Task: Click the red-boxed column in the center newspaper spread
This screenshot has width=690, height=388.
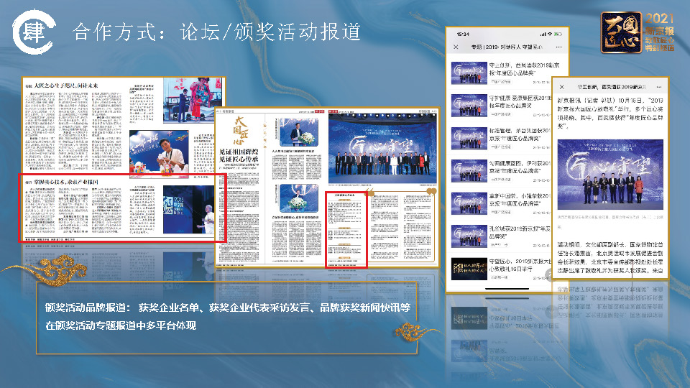Action: [x=346, y=229]
